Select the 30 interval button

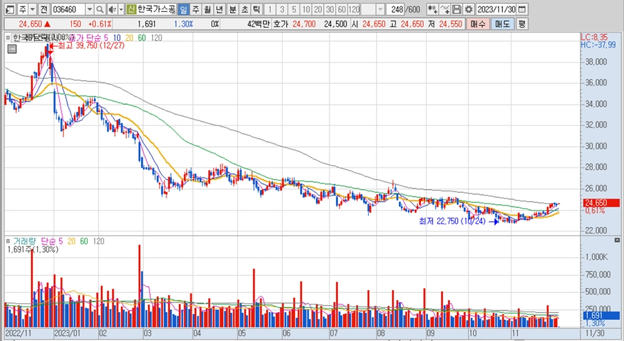330,9
